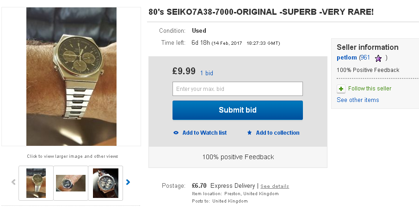419x209 pixels.
Task: Click the purple feedback star icon
Action: click(x=378, y=58)
